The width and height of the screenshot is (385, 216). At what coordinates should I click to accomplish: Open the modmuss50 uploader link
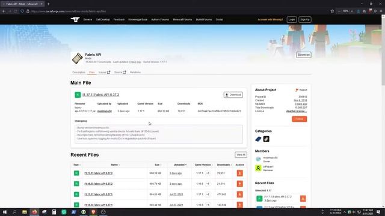(x=105, y=111)
